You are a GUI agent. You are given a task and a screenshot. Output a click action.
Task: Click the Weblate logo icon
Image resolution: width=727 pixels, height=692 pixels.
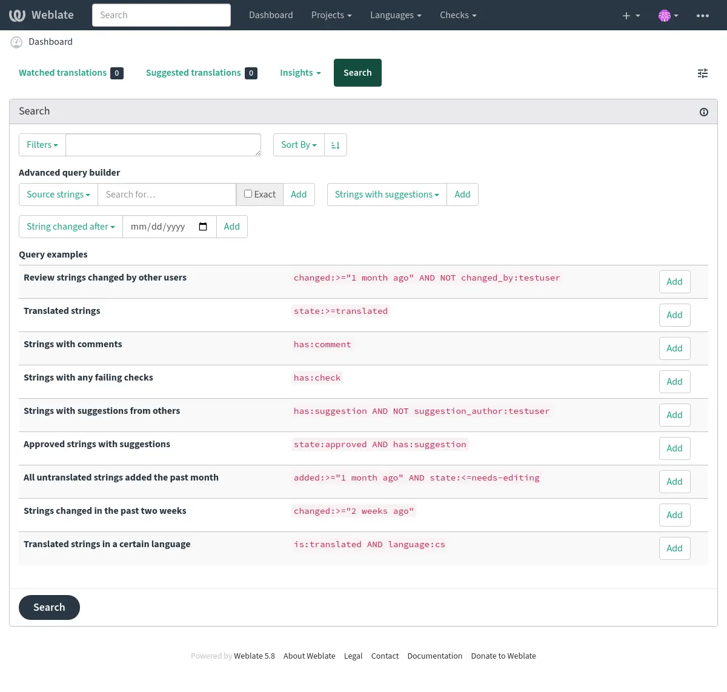tap(17, 15)
